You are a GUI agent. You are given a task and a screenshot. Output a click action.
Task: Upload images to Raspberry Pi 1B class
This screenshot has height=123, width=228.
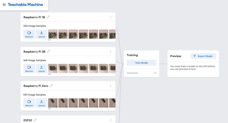point(42,34)
